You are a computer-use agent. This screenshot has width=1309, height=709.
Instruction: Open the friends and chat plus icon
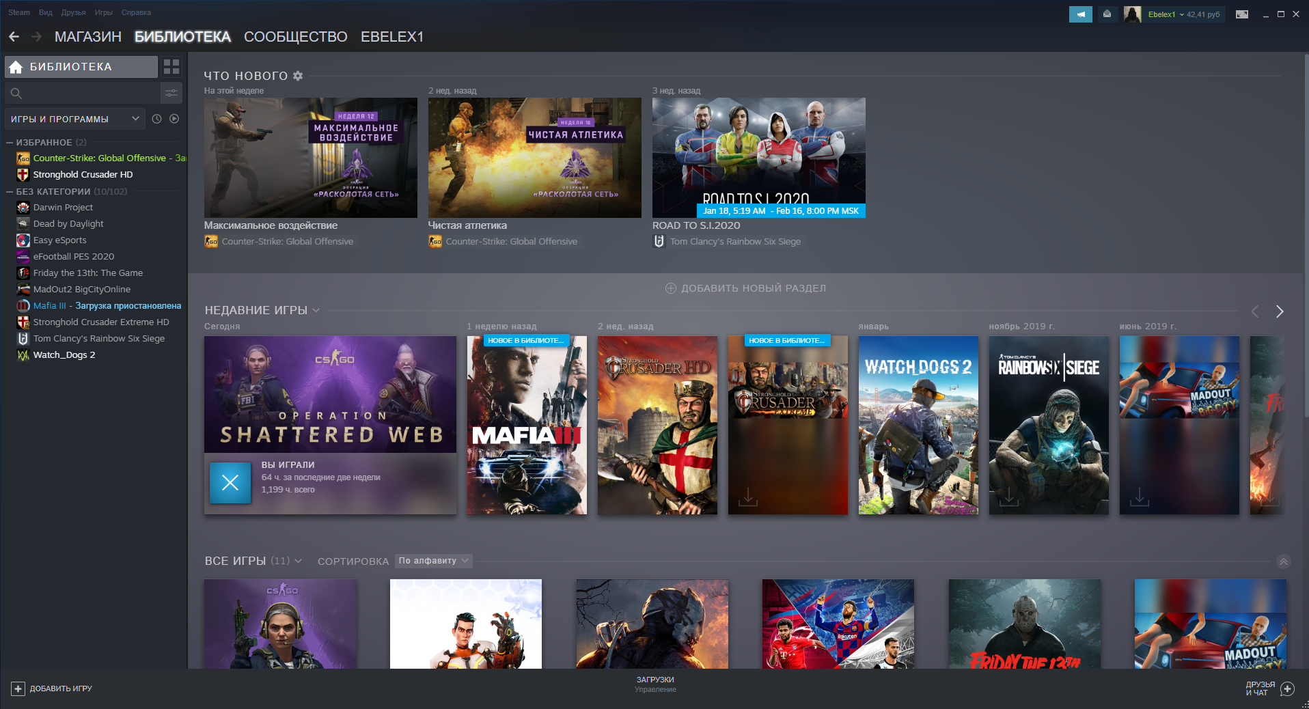tap(1287, 689)
